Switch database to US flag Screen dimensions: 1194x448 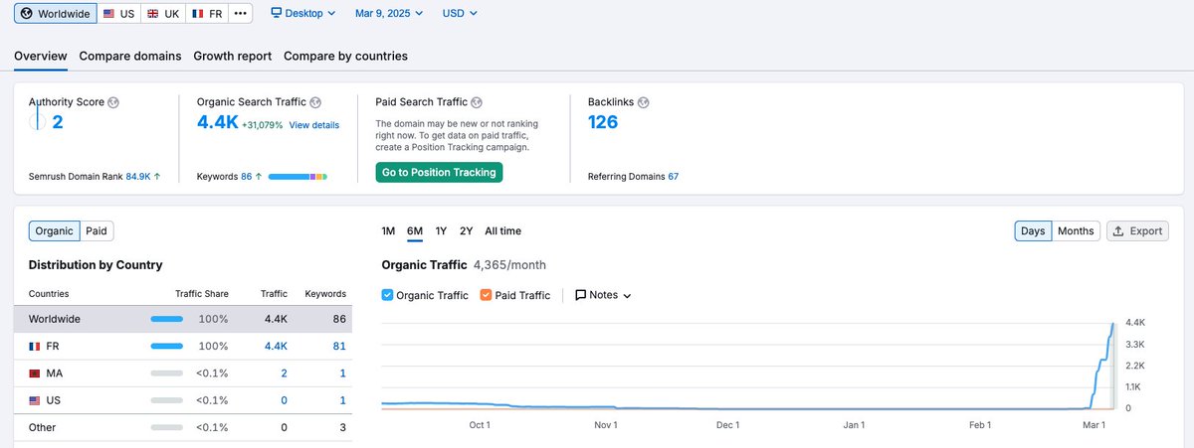click(118, 14)
